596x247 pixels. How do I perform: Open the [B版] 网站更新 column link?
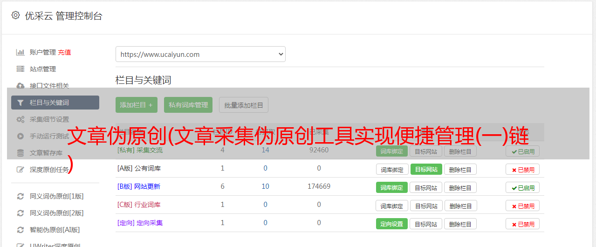pyautogui.click(x=139, y=186)
